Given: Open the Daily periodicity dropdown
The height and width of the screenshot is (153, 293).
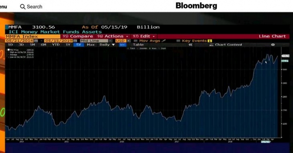Looking at the screenshot, I should (x=107, y=45).
